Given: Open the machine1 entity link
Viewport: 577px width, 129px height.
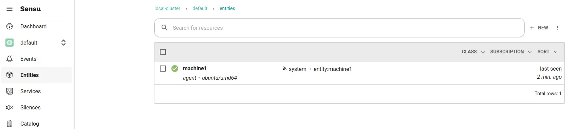Looking at the screenshot, I should tap(194, 68).
